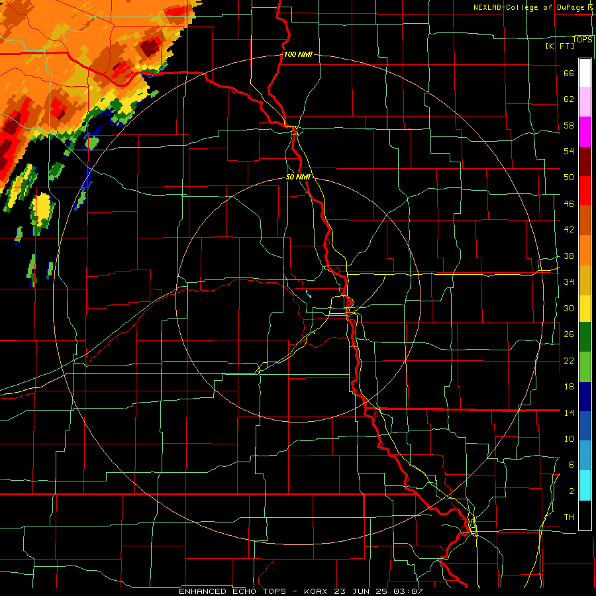Click the 50 NMI range ring label
Screen dimensions: 596x596
(298, 177)
